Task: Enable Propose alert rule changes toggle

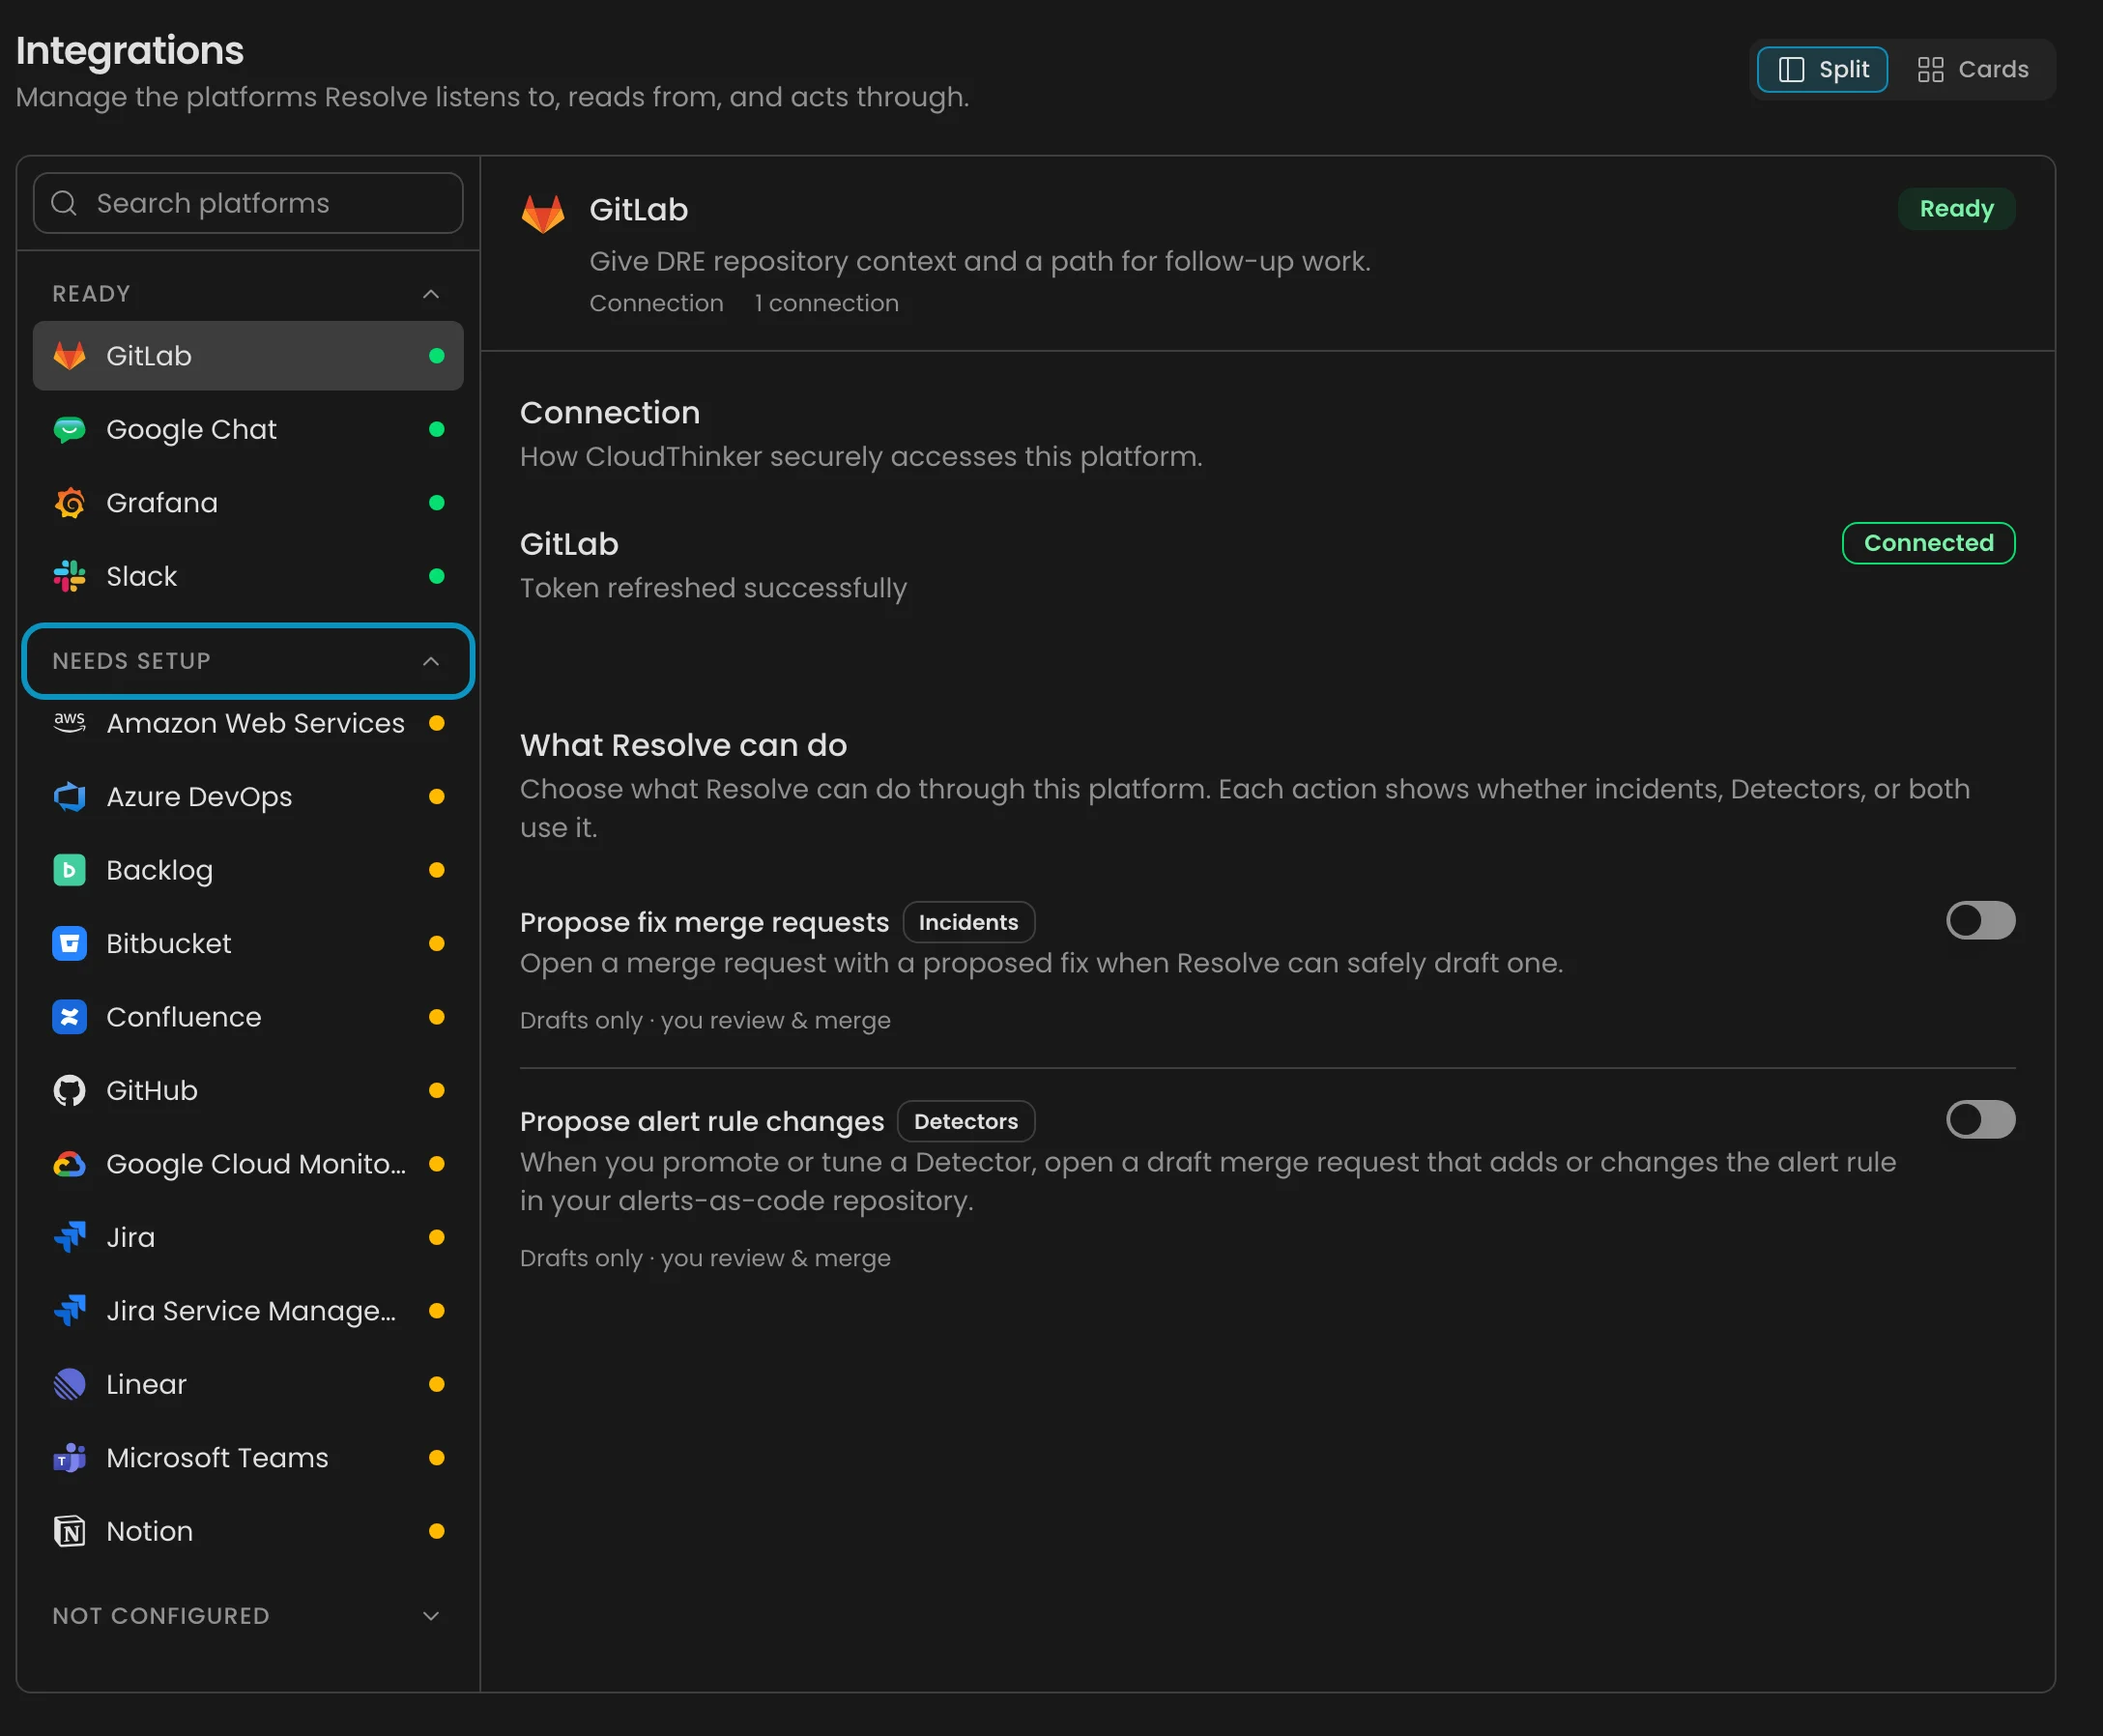Action: tap(1980, 1120)
